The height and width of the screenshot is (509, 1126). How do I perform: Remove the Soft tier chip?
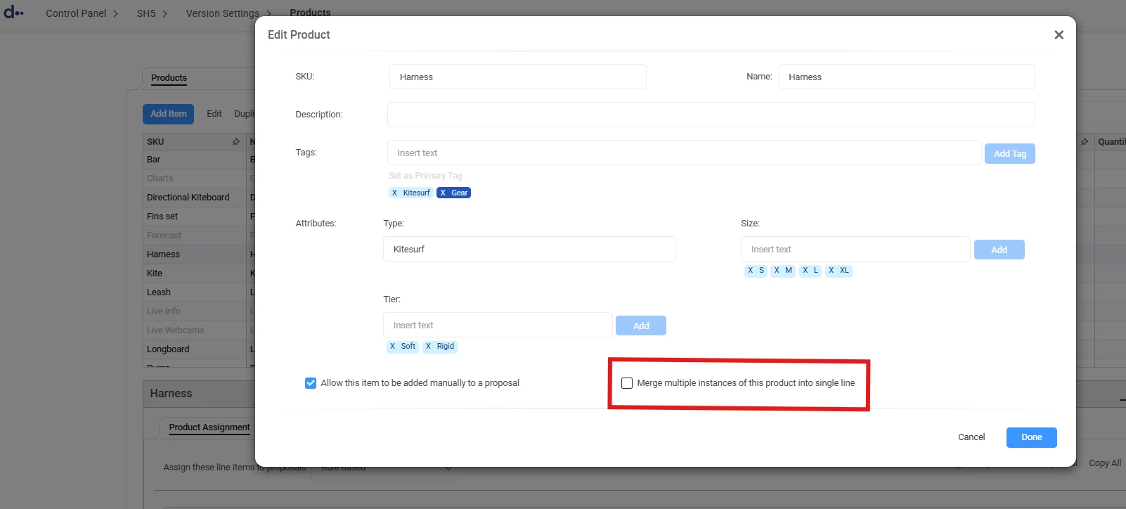click(x=392, y=347)
